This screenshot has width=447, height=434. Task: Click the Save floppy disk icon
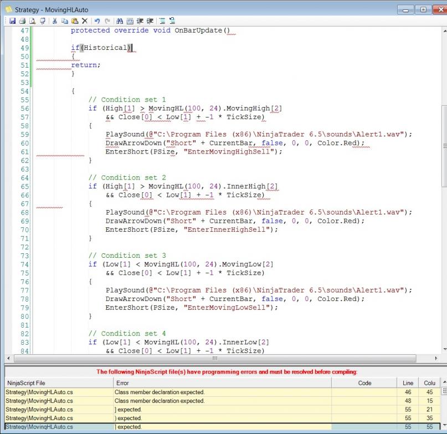(x=12, y=21)
